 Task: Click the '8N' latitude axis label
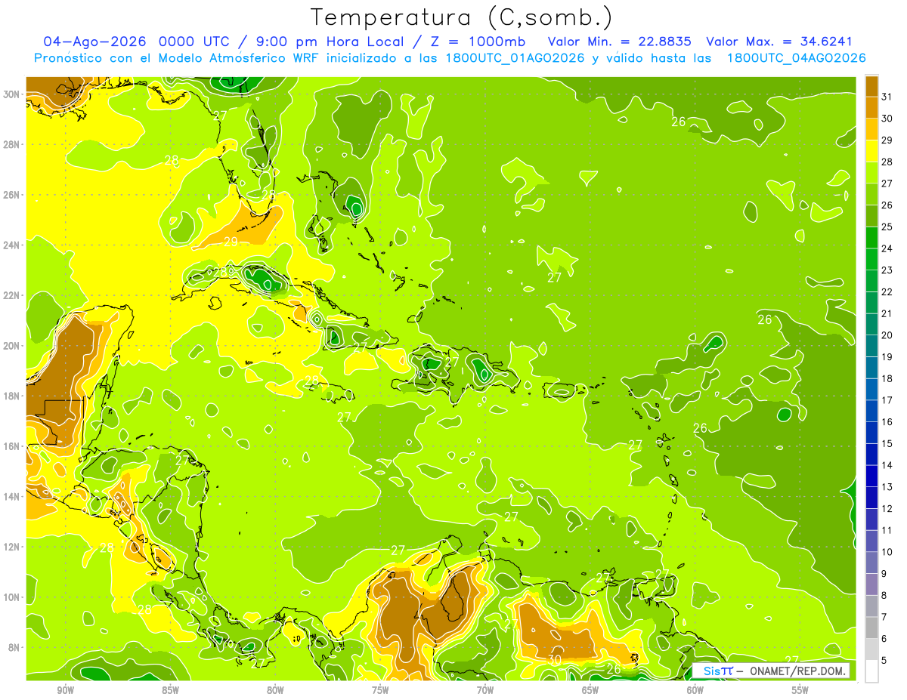click(x=14, y=647)
